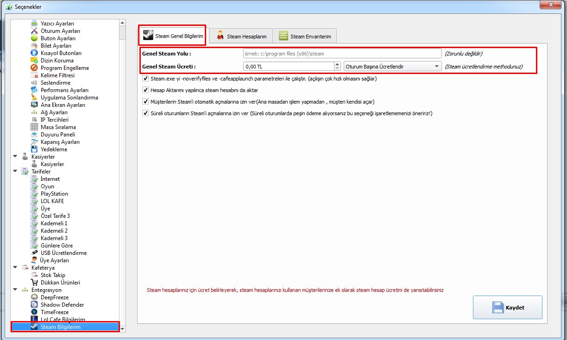
Task: Click the USB Ücretlendirme icon
Action: coord(34,253)
